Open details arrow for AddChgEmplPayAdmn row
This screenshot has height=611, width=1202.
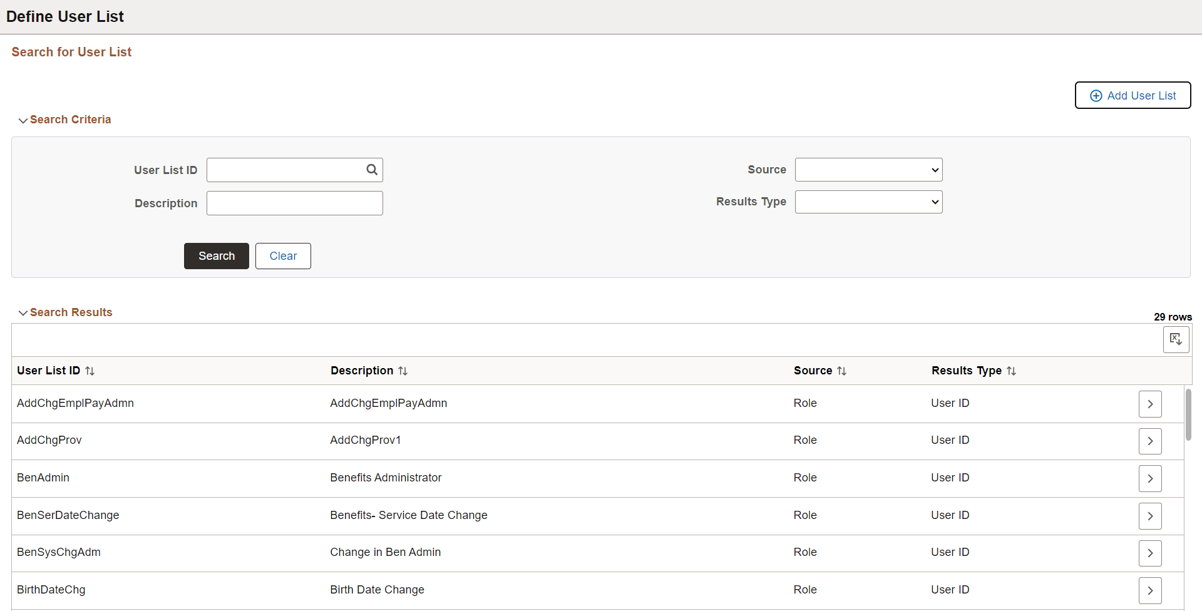(x=1150, y=404)
